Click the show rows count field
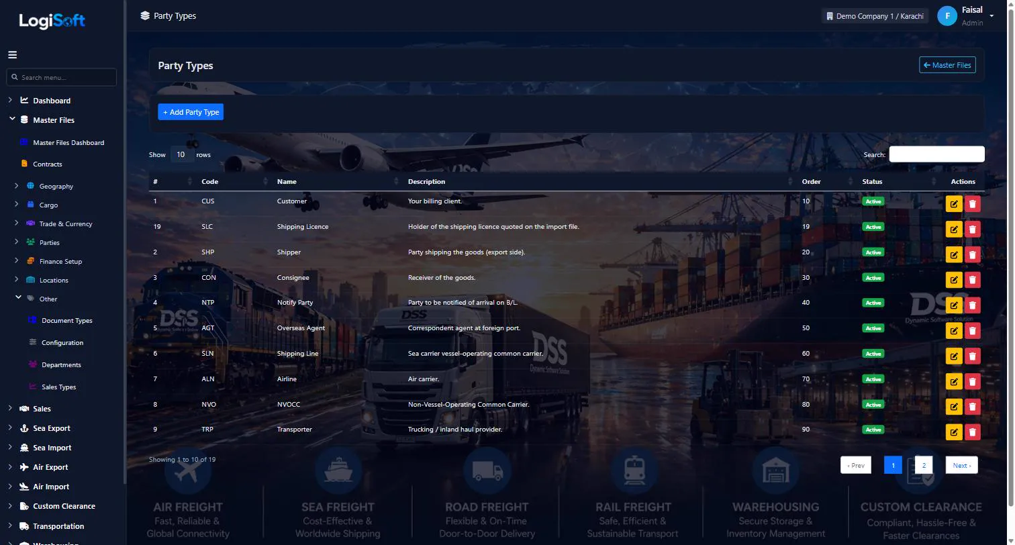This screenshot has width=1015, height=545. [x=181, y=154]
